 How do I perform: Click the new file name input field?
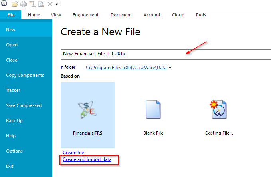166,54
